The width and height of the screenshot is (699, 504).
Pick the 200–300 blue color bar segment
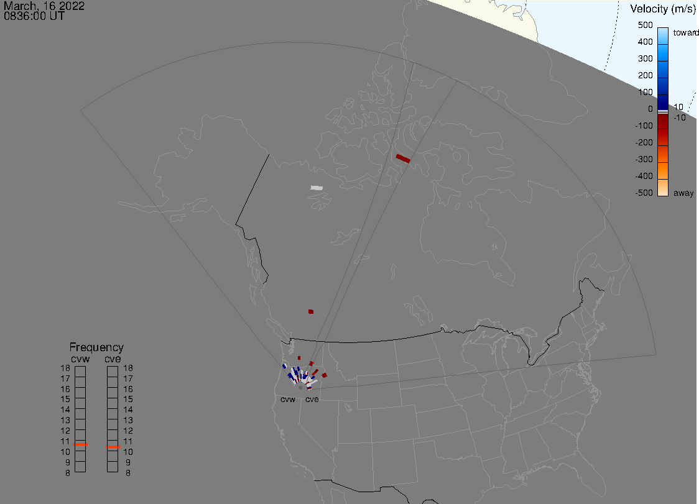click(663, 70)
